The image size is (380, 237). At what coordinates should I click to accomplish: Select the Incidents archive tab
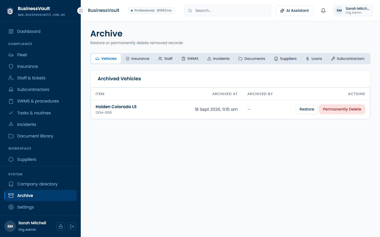point(218,59)
